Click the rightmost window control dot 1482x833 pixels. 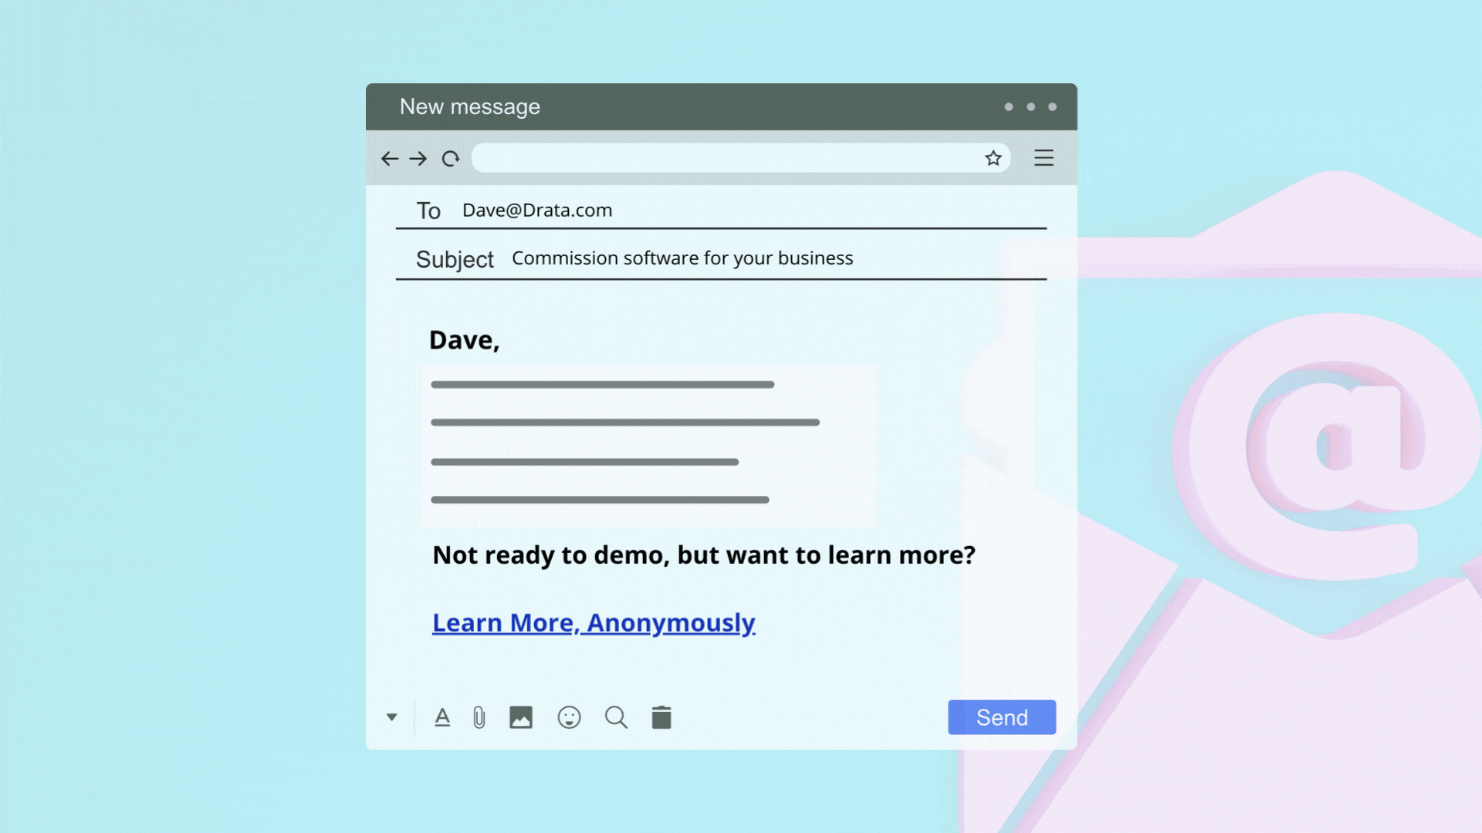(x=1052, y=107)
